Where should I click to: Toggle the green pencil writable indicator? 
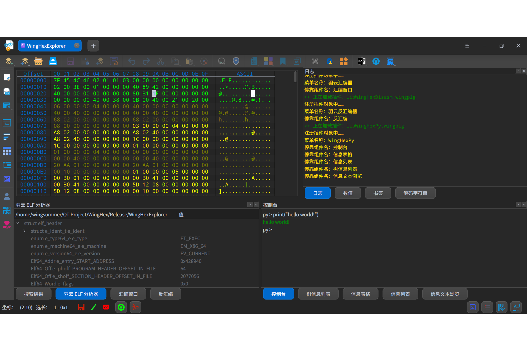(x=94, y=307)
